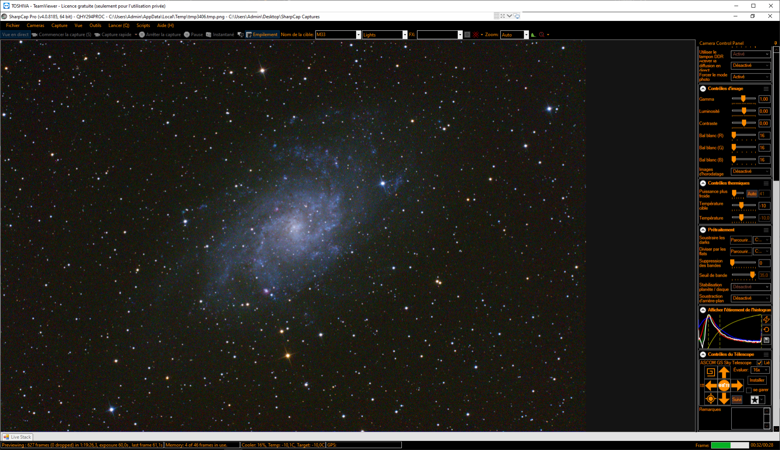Click the hamburger menu of Contrôles thermiques
780x450 pixels.
(x=766, y=183)
